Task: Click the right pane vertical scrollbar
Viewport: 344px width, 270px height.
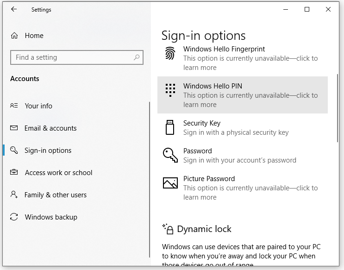Action: tap(338, 108)
